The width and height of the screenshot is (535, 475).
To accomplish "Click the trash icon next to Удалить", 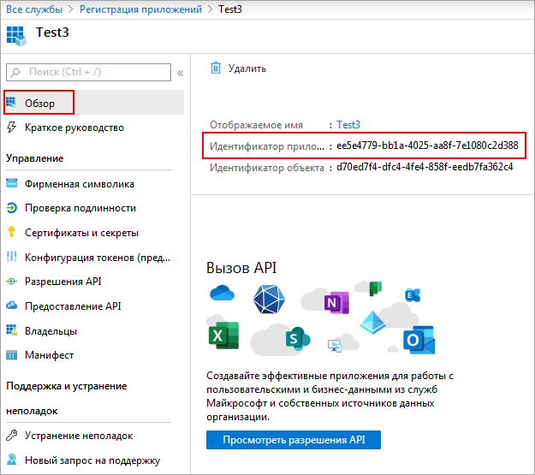I will pos(216,68).
